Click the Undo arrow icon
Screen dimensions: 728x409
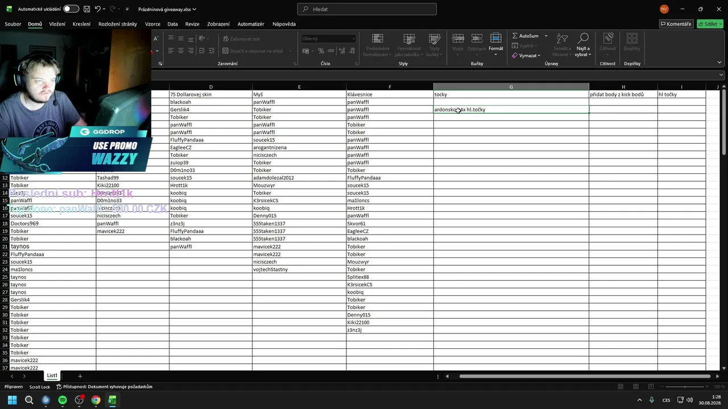pyautogui.click(x=98, y=9)
